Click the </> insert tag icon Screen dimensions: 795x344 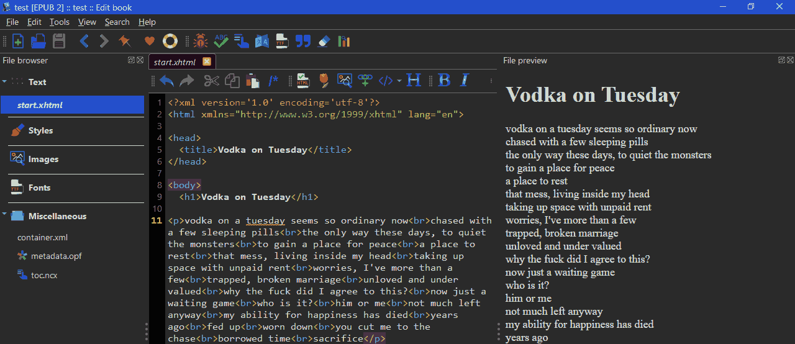(x=386, y=80)
